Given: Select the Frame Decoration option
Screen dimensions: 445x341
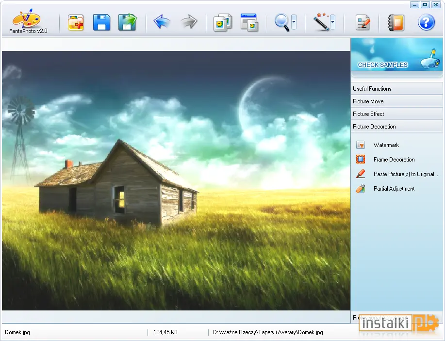Looking at the screenshot, I should (x=394, y=160).
